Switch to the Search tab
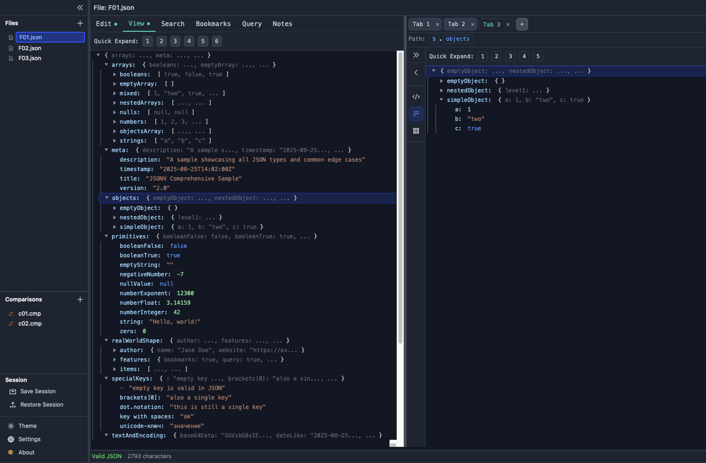The image size is (706, 463). coord(173,24)
